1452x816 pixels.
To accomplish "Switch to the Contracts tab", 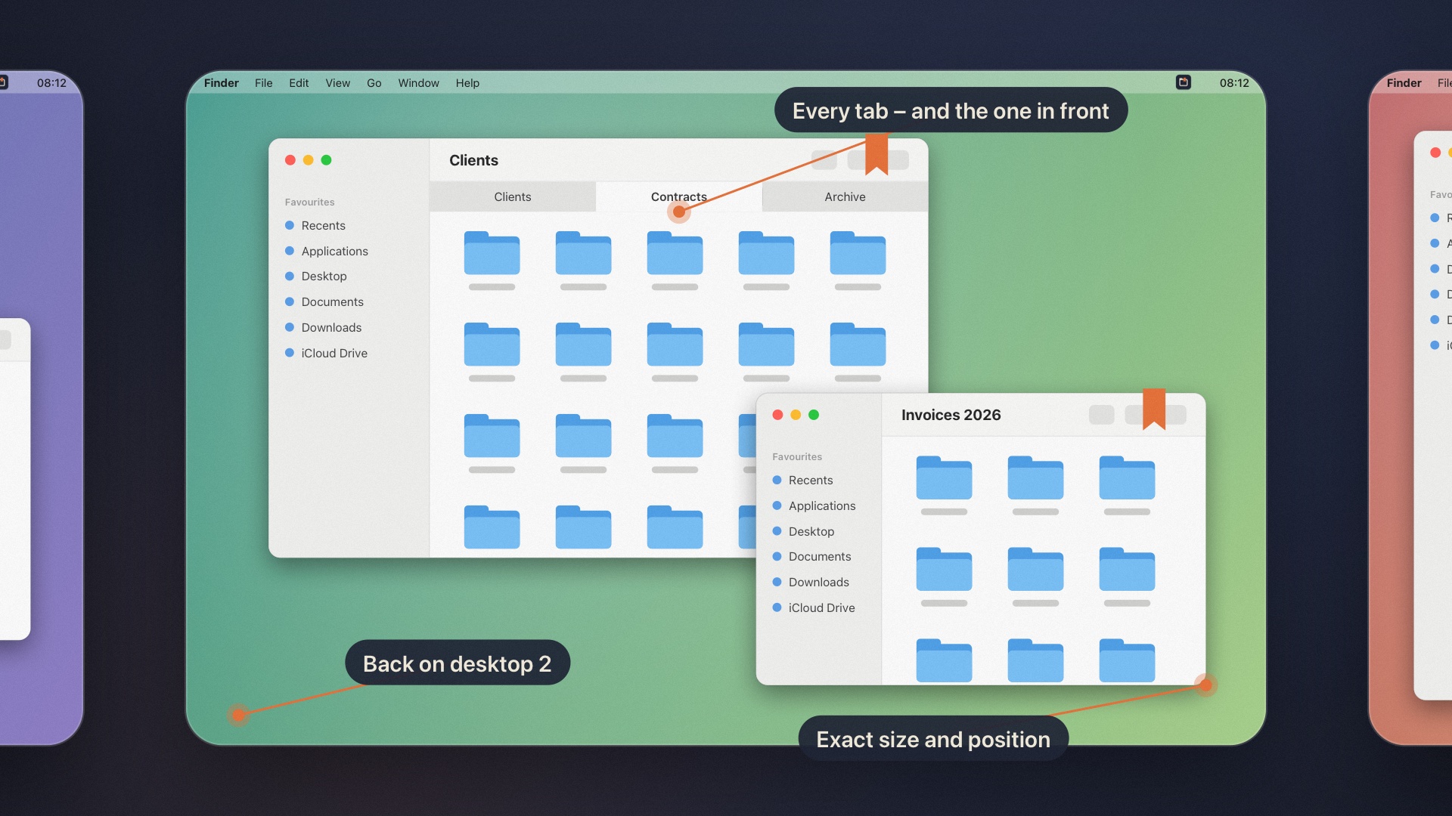I will [679, 196].
